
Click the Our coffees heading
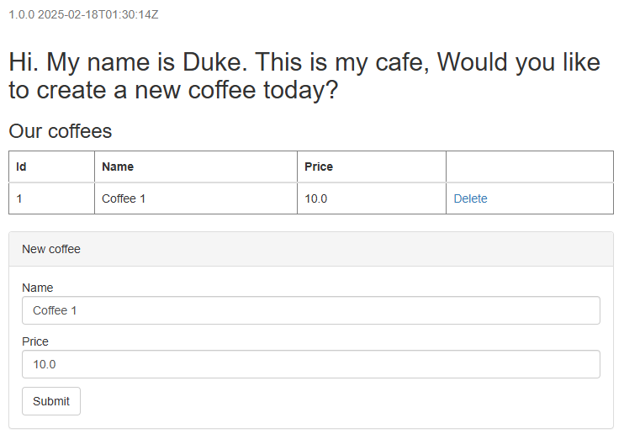(x=60, y=131)
